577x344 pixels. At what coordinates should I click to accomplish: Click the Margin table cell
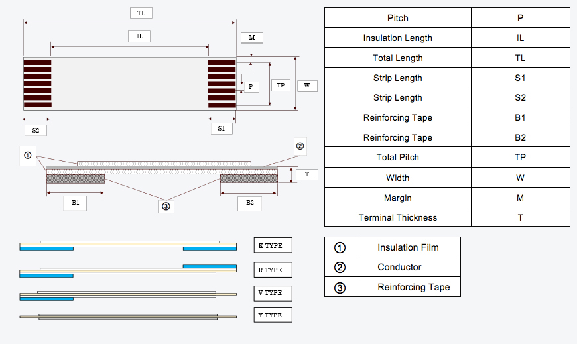(398, 198)
